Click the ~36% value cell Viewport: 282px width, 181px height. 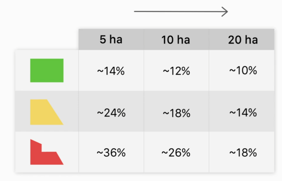111,153
